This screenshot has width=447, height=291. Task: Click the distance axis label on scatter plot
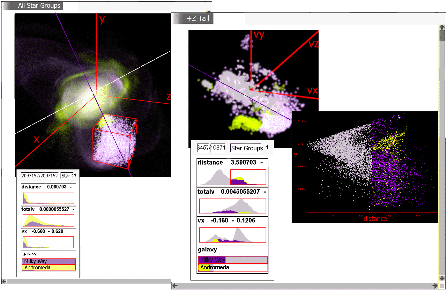375,219
